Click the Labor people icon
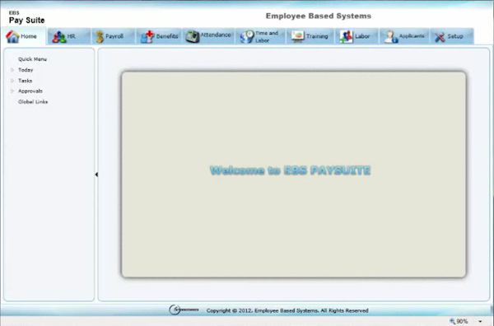The width and height of the screenshot is (494, 326). (x=347, y=37)
